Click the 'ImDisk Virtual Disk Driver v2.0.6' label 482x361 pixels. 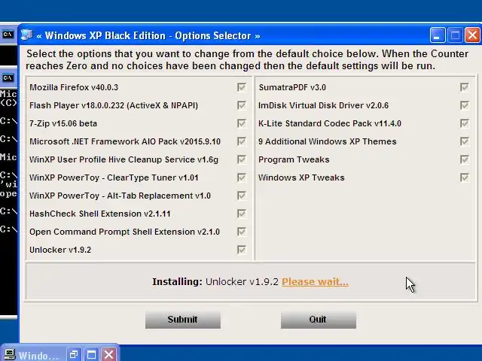(x=323, y=105)
